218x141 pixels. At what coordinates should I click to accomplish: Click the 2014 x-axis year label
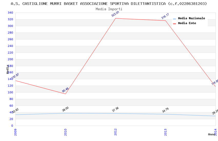coord(215,132)
